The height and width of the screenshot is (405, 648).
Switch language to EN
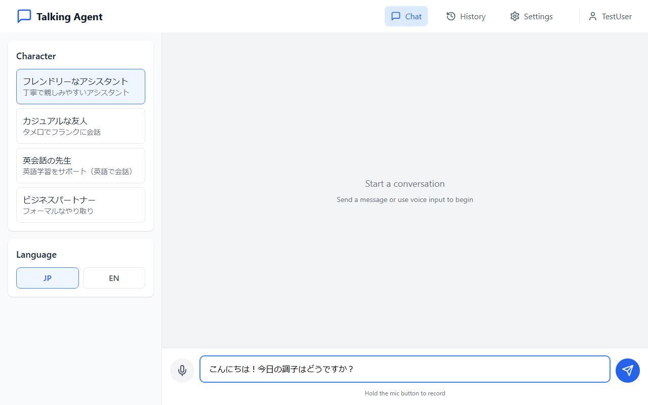coord(114,278)
